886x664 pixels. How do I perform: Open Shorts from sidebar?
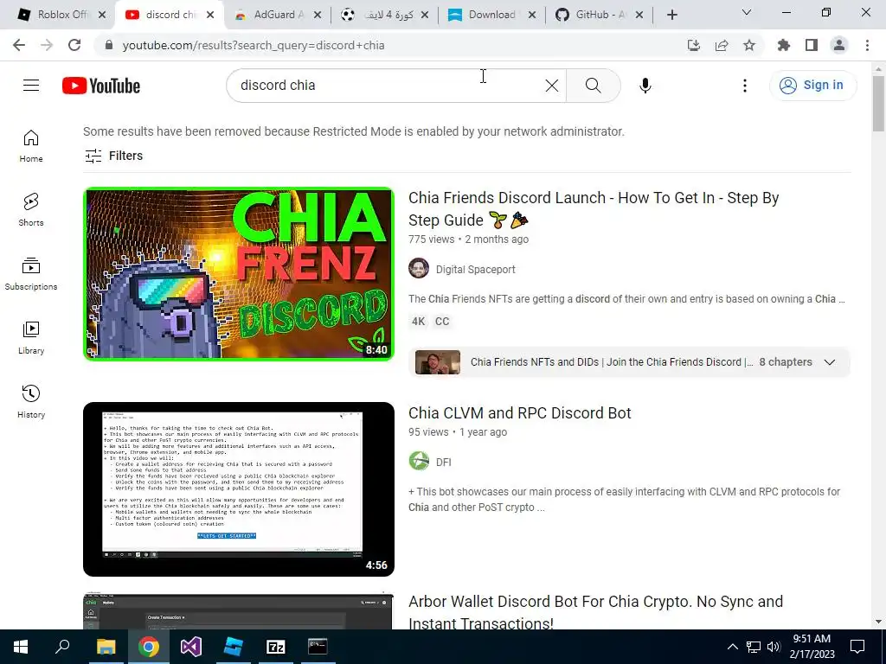coord(31,210)
